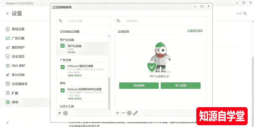The image size is (254, 127).
Task: Open 广告拦截 sidebar item
Action: point(18,38)
